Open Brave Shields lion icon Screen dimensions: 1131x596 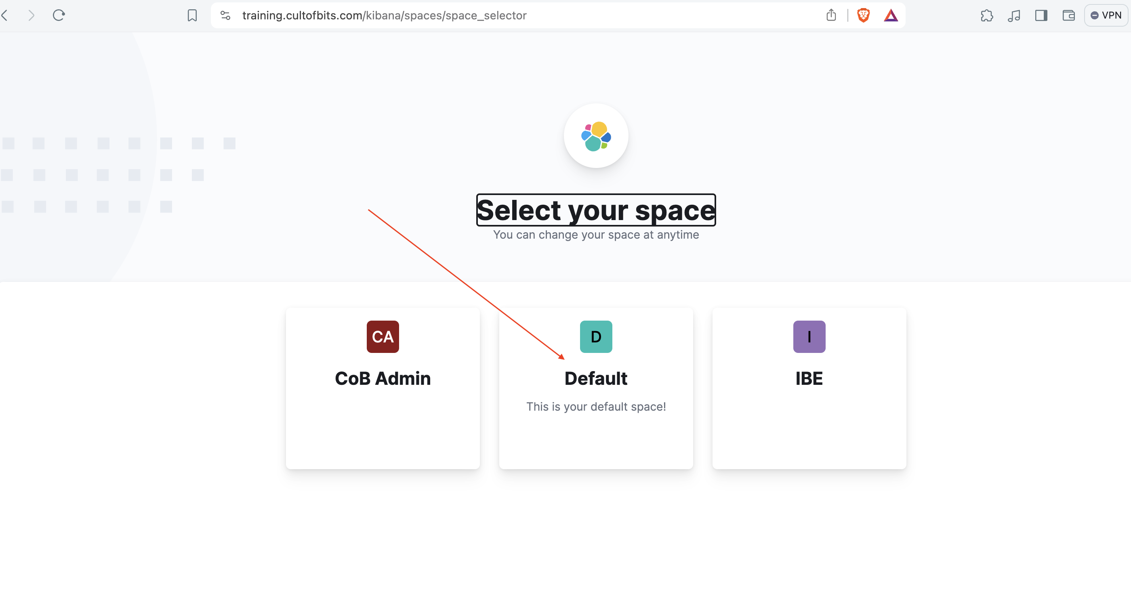[863, 15]
